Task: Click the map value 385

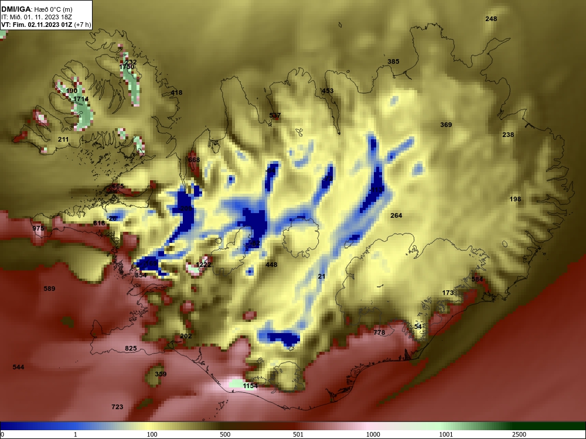Action: (393, 61)
